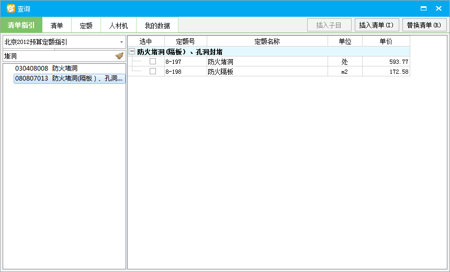
Task: Click the 定额号 column header
Action: pyautogui.click(x=185, y=41)
